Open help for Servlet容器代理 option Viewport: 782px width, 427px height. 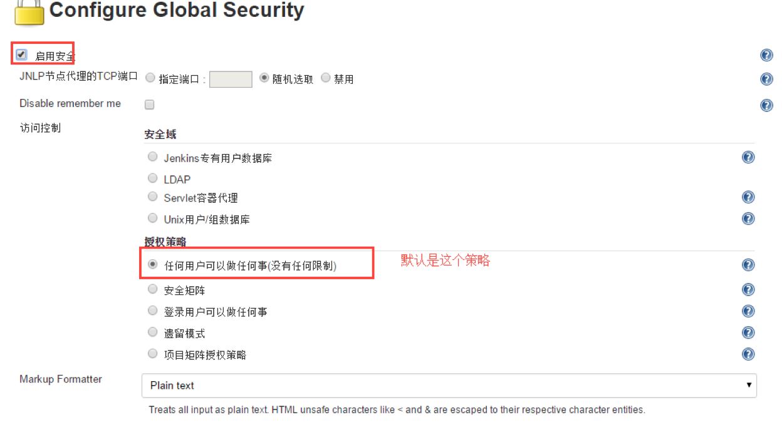point(748,197)
